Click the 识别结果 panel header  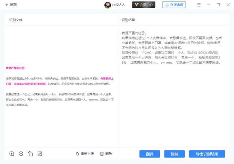[x=128, y=20]
